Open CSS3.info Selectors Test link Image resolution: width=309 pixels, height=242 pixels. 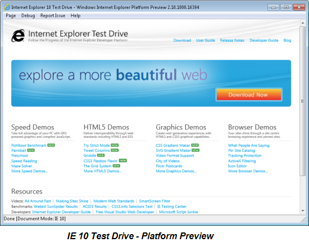pos(132,207)
